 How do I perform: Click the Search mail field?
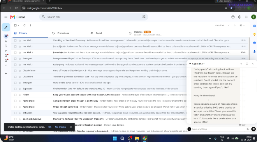point(94,17)
